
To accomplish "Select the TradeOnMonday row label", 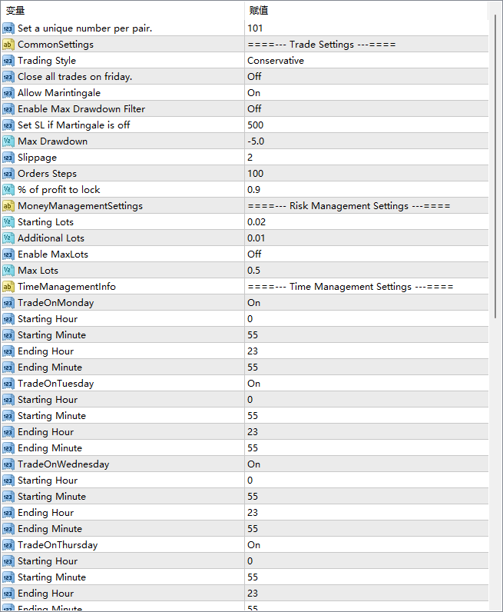I will [x=56, y=303].
